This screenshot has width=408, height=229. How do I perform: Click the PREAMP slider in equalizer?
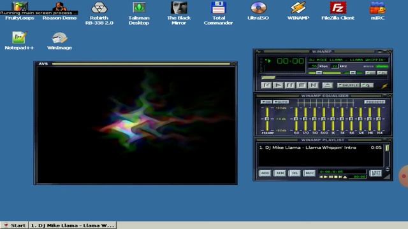pyautogui.click(x=267, y=119)
